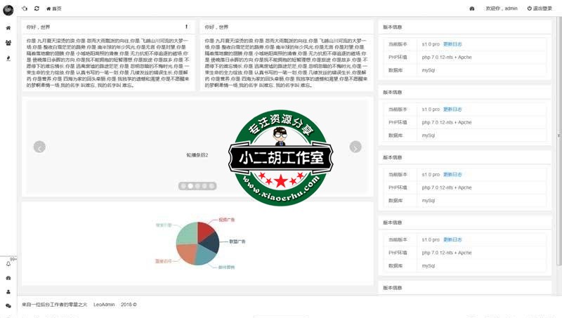Click the icon in first 你好，世界 card header
Image resolution: width=562 pixels, height=318 pixels.
(186, 26)
